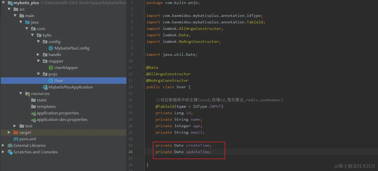The height and width of the screenshot is (171, 378).
Task: Collapse the com package arrow
Action: [26, 29]
